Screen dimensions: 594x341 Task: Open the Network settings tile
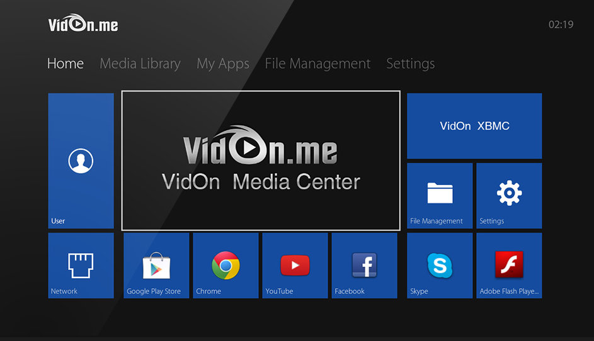pos(81,266)
